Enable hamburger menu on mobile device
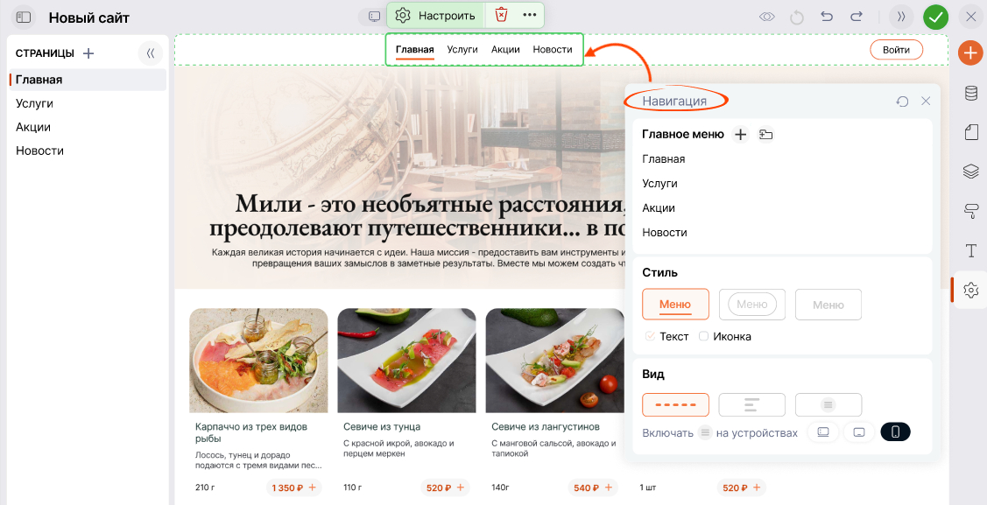This screenshot has height=505, width=987. tap(895, 432)
